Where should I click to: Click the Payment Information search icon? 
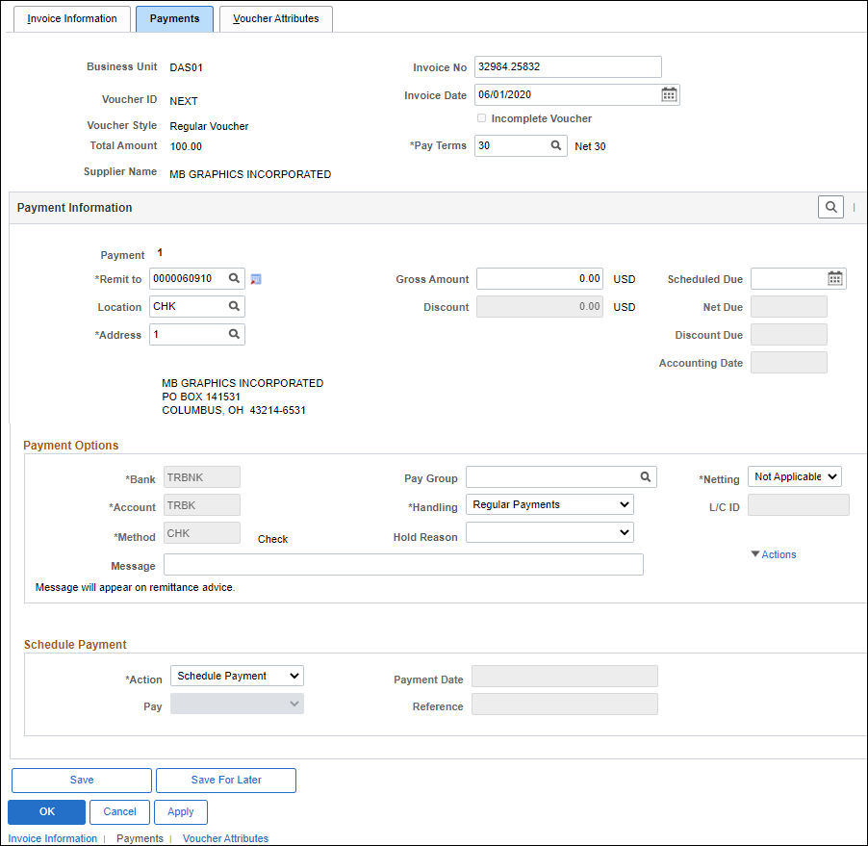(x=830, y=207)
